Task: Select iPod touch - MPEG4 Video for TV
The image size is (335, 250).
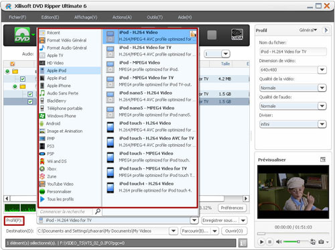Action: 149,172
